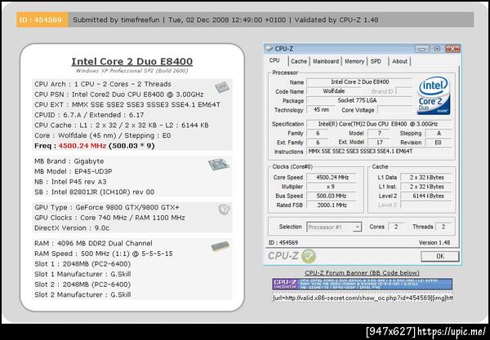
Task: Switch to the CPU tab
Action: (x=274, y=60)
